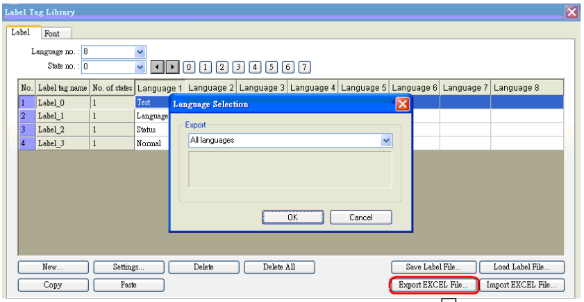Select state button 0
584x302 pixels.
[189, 67]
